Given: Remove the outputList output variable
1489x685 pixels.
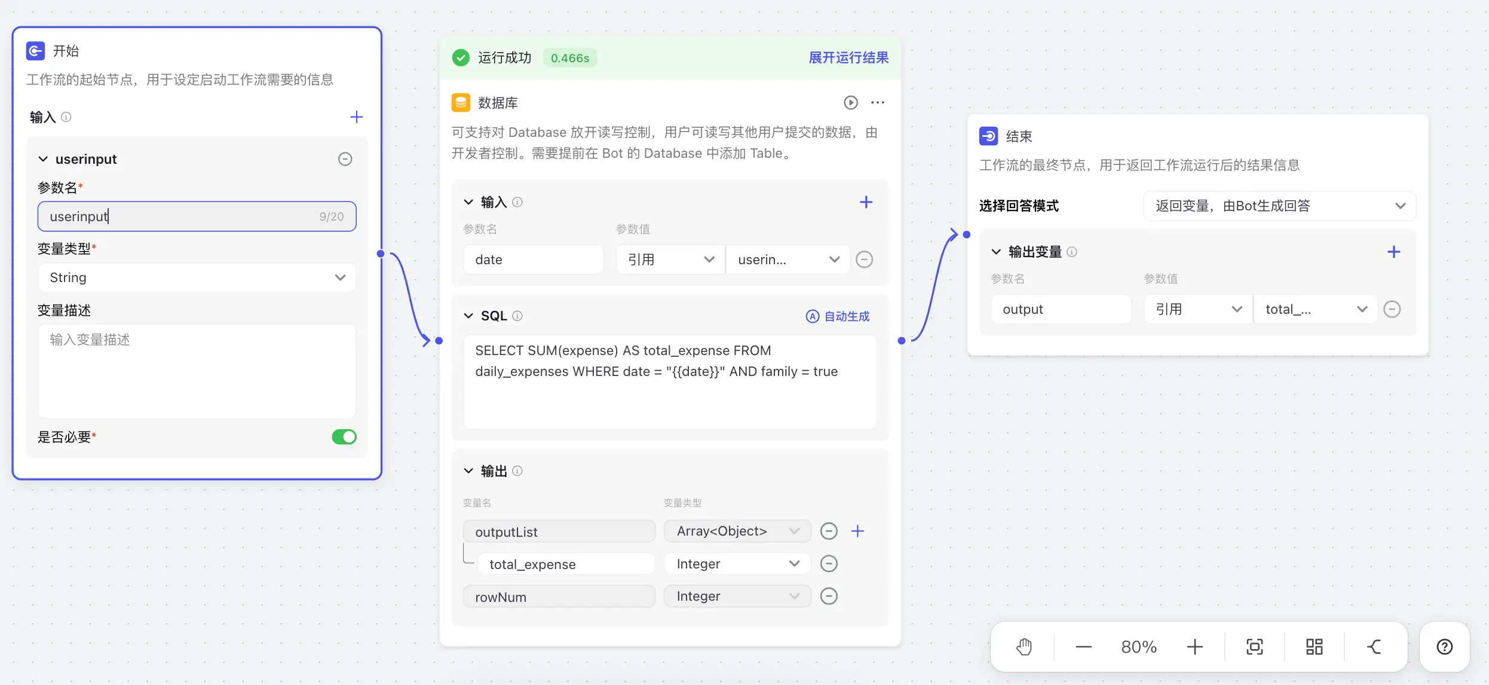Looking at the screenshot, I should 829,531.
